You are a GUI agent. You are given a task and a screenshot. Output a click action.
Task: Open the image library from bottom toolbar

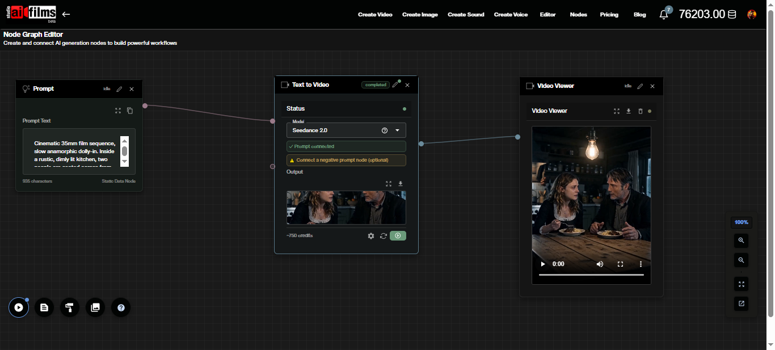point(95,307)
